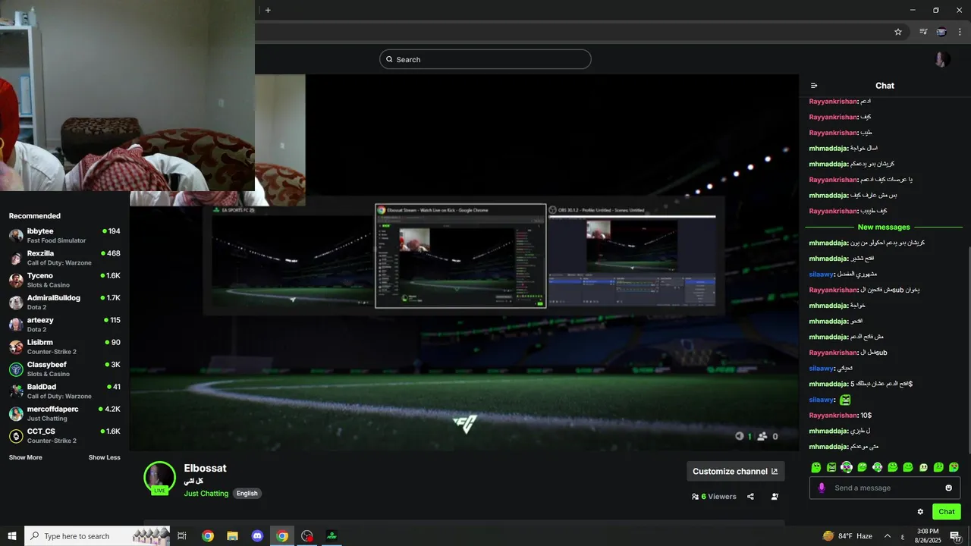Open arteezy channel in Recommended
The image size is (971, 546).
click(64, 325)
